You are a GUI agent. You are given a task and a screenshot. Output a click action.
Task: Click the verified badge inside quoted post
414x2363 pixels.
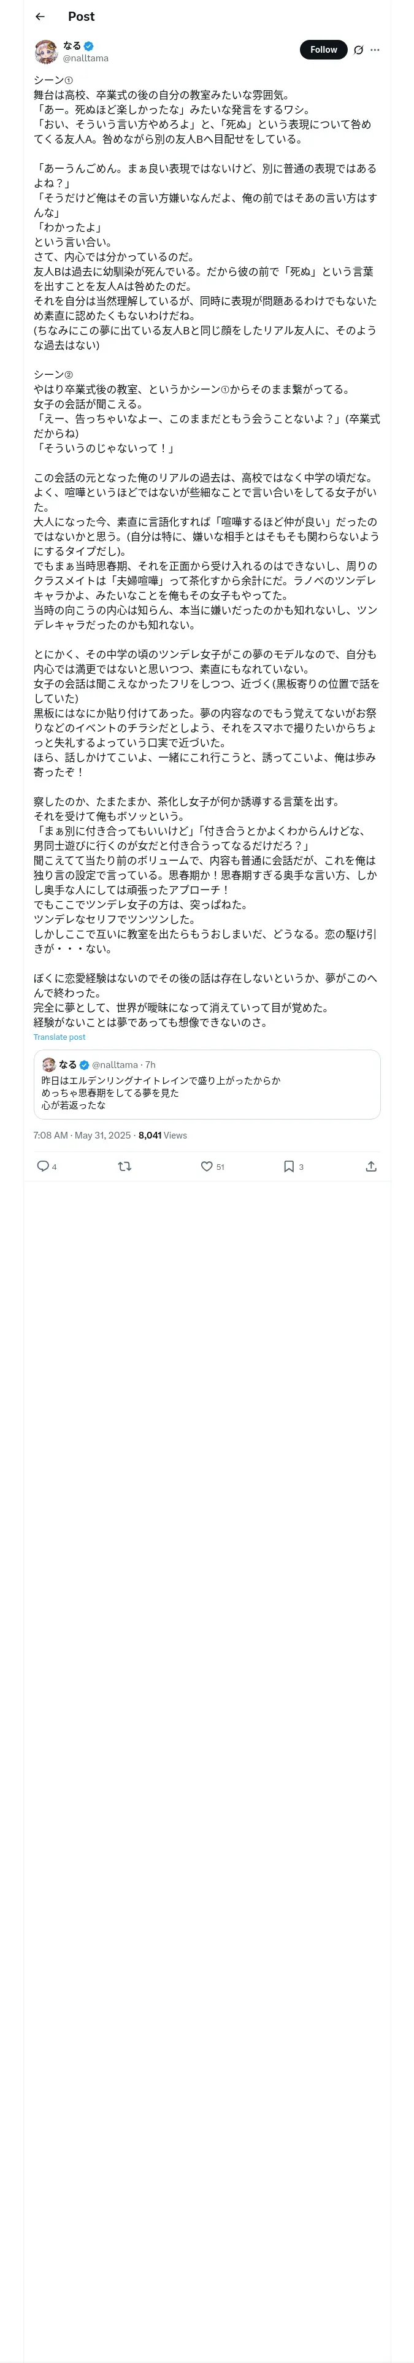click(85, 1065)
